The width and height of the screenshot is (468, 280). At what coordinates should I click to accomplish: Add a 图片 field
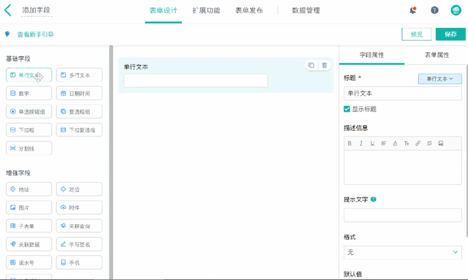[29, 208]
